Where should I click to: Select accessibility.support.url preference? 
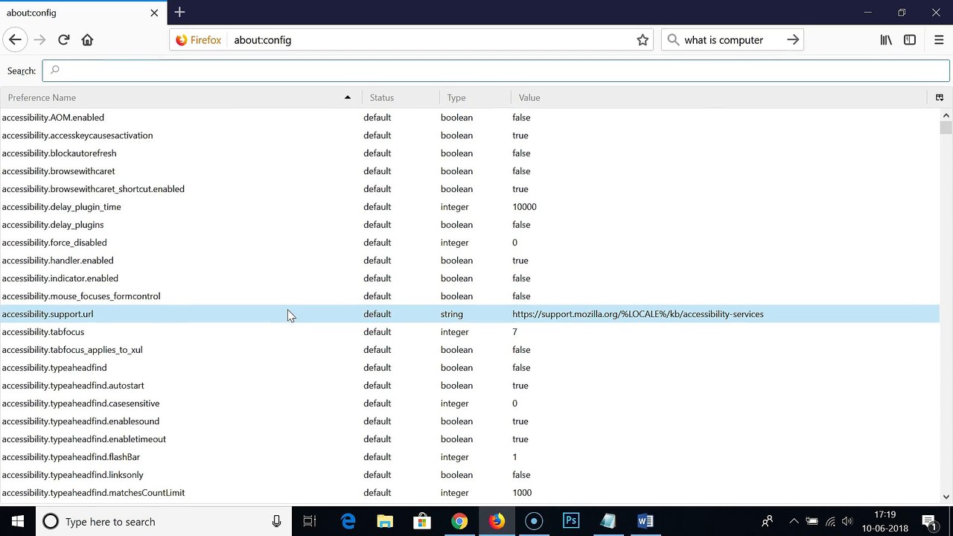(470, 314)
